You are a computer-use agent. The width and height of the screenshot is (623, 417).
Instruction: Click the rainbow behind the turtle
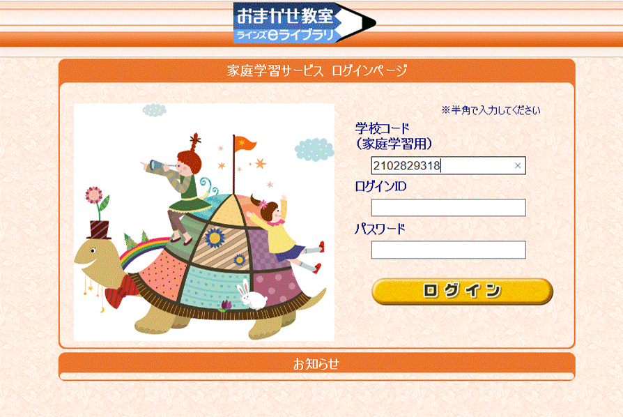[143, 250]
